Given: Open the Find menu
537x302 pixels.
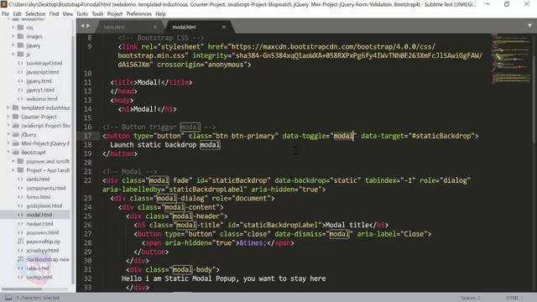Looking at the screenshot, I should pyautogui.click(x=54, y=14).
